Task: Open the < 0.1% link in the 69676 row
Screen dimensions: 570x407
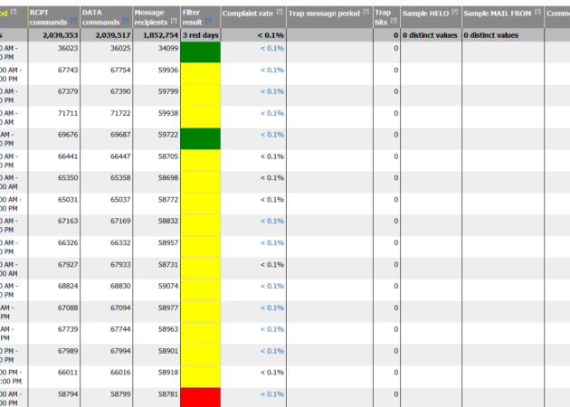Action: coord(272,135)
